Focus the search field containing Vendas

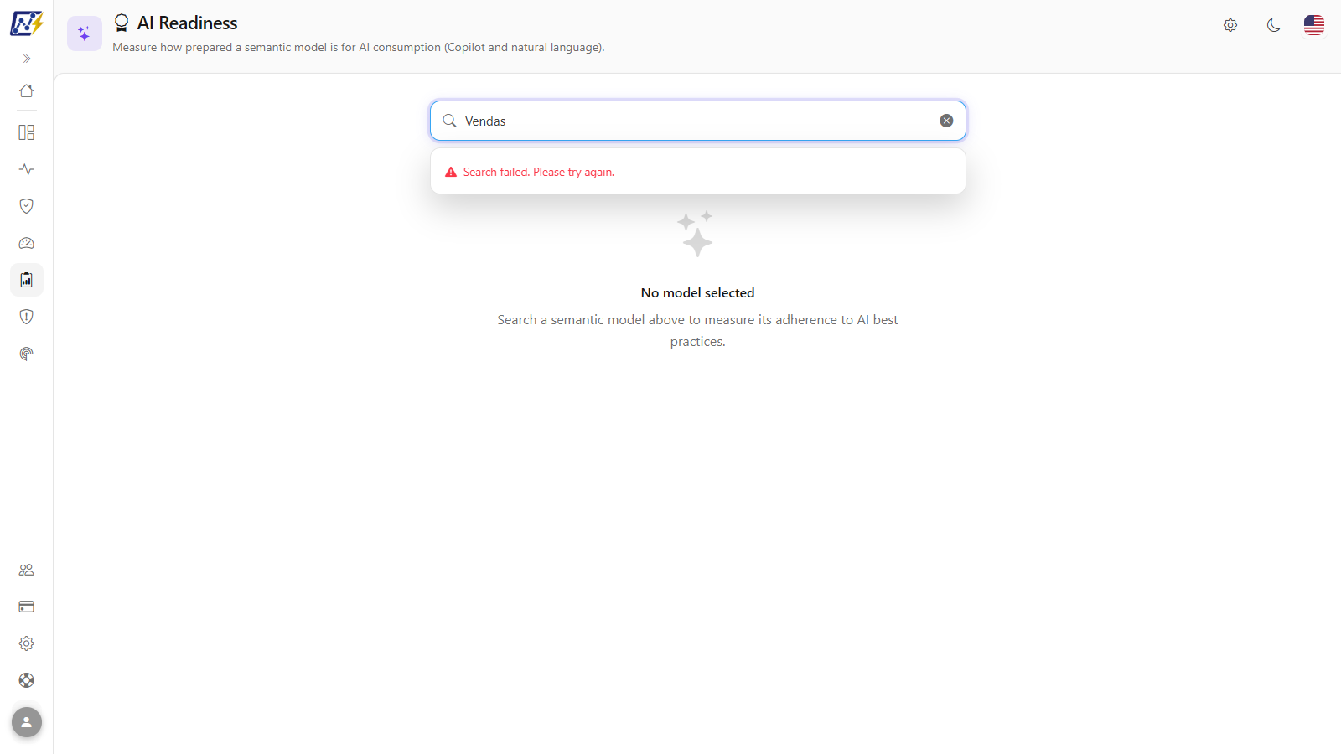pos(698,121)
